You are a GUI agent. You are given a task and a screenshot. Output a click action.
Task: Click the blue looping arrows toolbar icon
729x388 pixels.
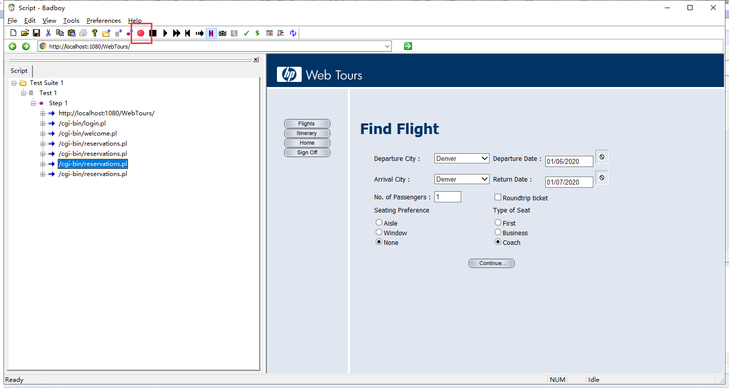tap(293, 33)
